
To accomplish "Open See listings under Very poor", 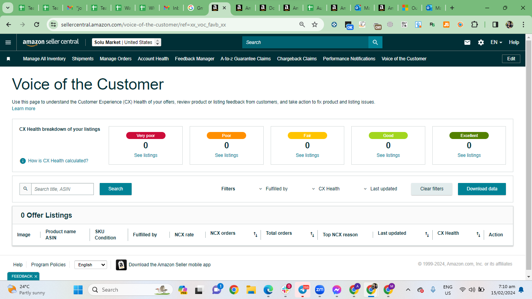I will (x=146, y=155).
